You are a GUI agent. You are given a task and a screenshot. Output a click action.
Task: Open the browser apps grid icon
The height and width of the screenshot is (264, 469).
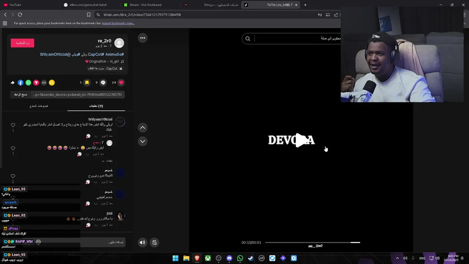coord(5,23)
